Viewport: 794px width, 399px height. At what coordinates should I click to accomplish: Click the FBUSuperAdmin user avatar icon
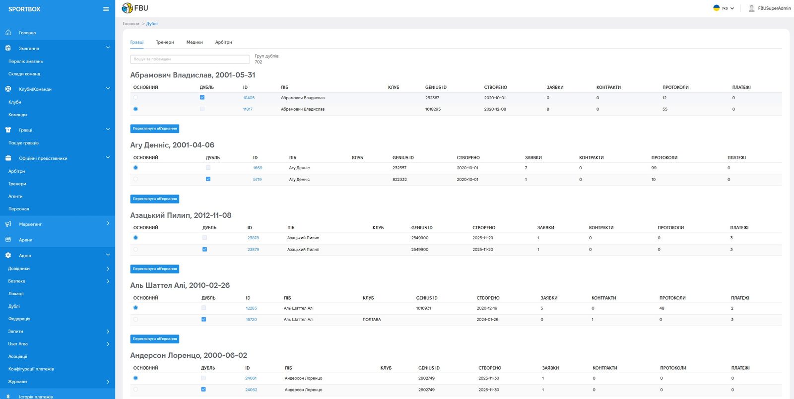coord(751,8)
